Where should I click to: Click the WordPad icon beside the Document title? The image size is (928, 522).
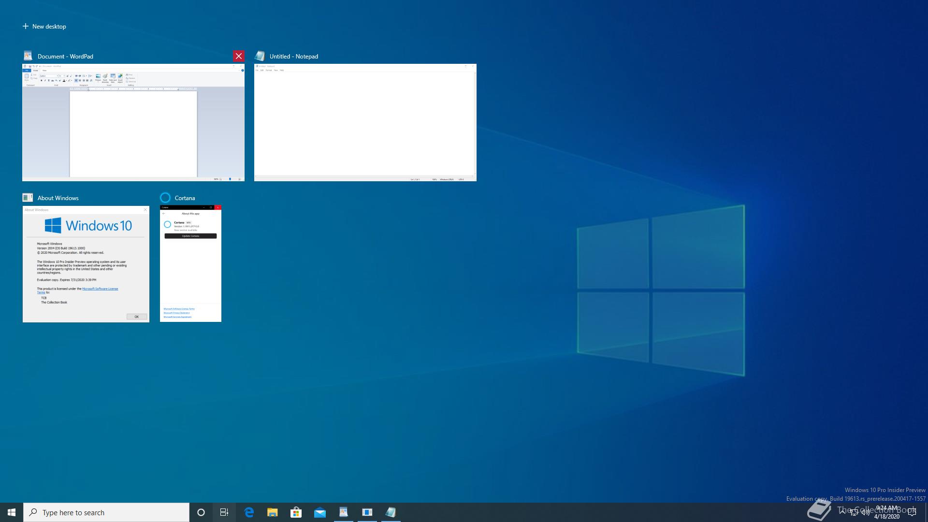point(28,56)
